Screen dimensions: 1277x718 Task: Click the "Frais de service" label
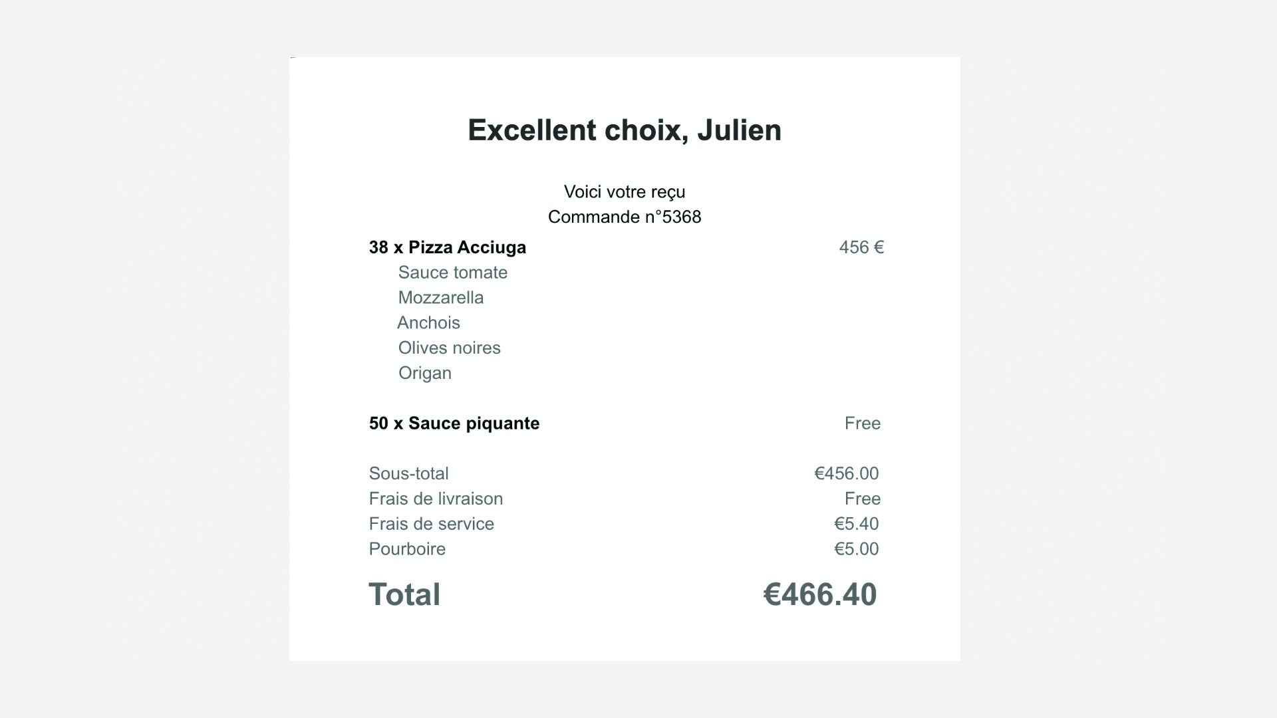432,525
